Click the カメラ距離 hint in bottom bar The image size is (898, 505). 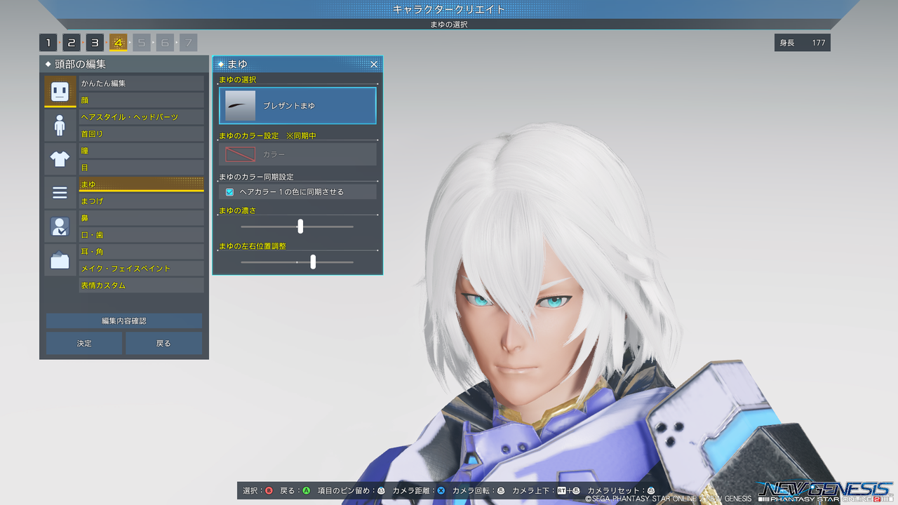(x=419, y=490)
